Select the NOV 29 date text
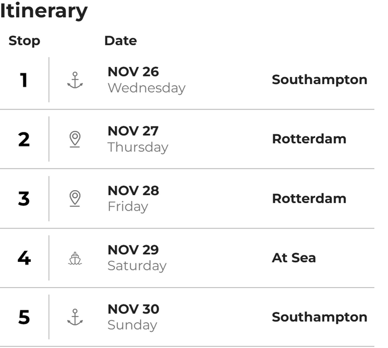 pos(133,250)
